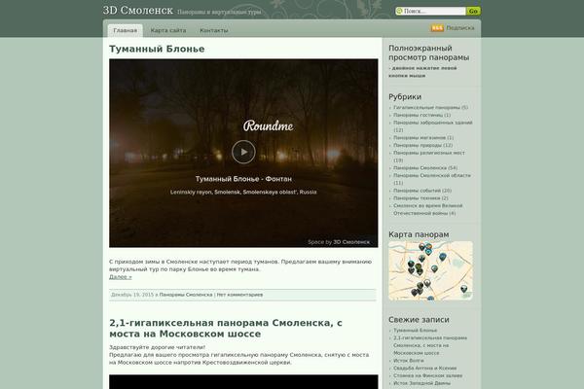
Task: Click the orange RSS feed icon
Action: (x=437, y=28)
